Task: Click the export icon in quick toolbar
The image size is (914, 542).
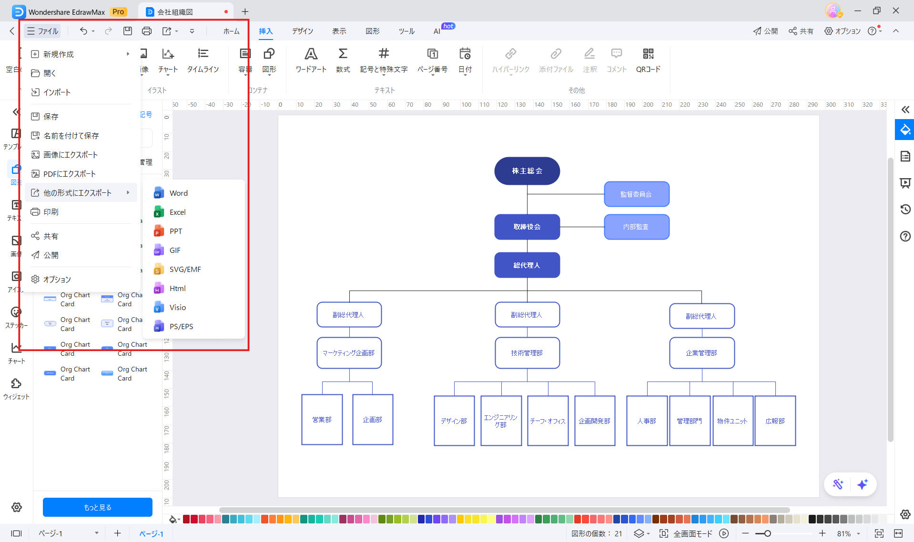Action: [x=166, y=31]
